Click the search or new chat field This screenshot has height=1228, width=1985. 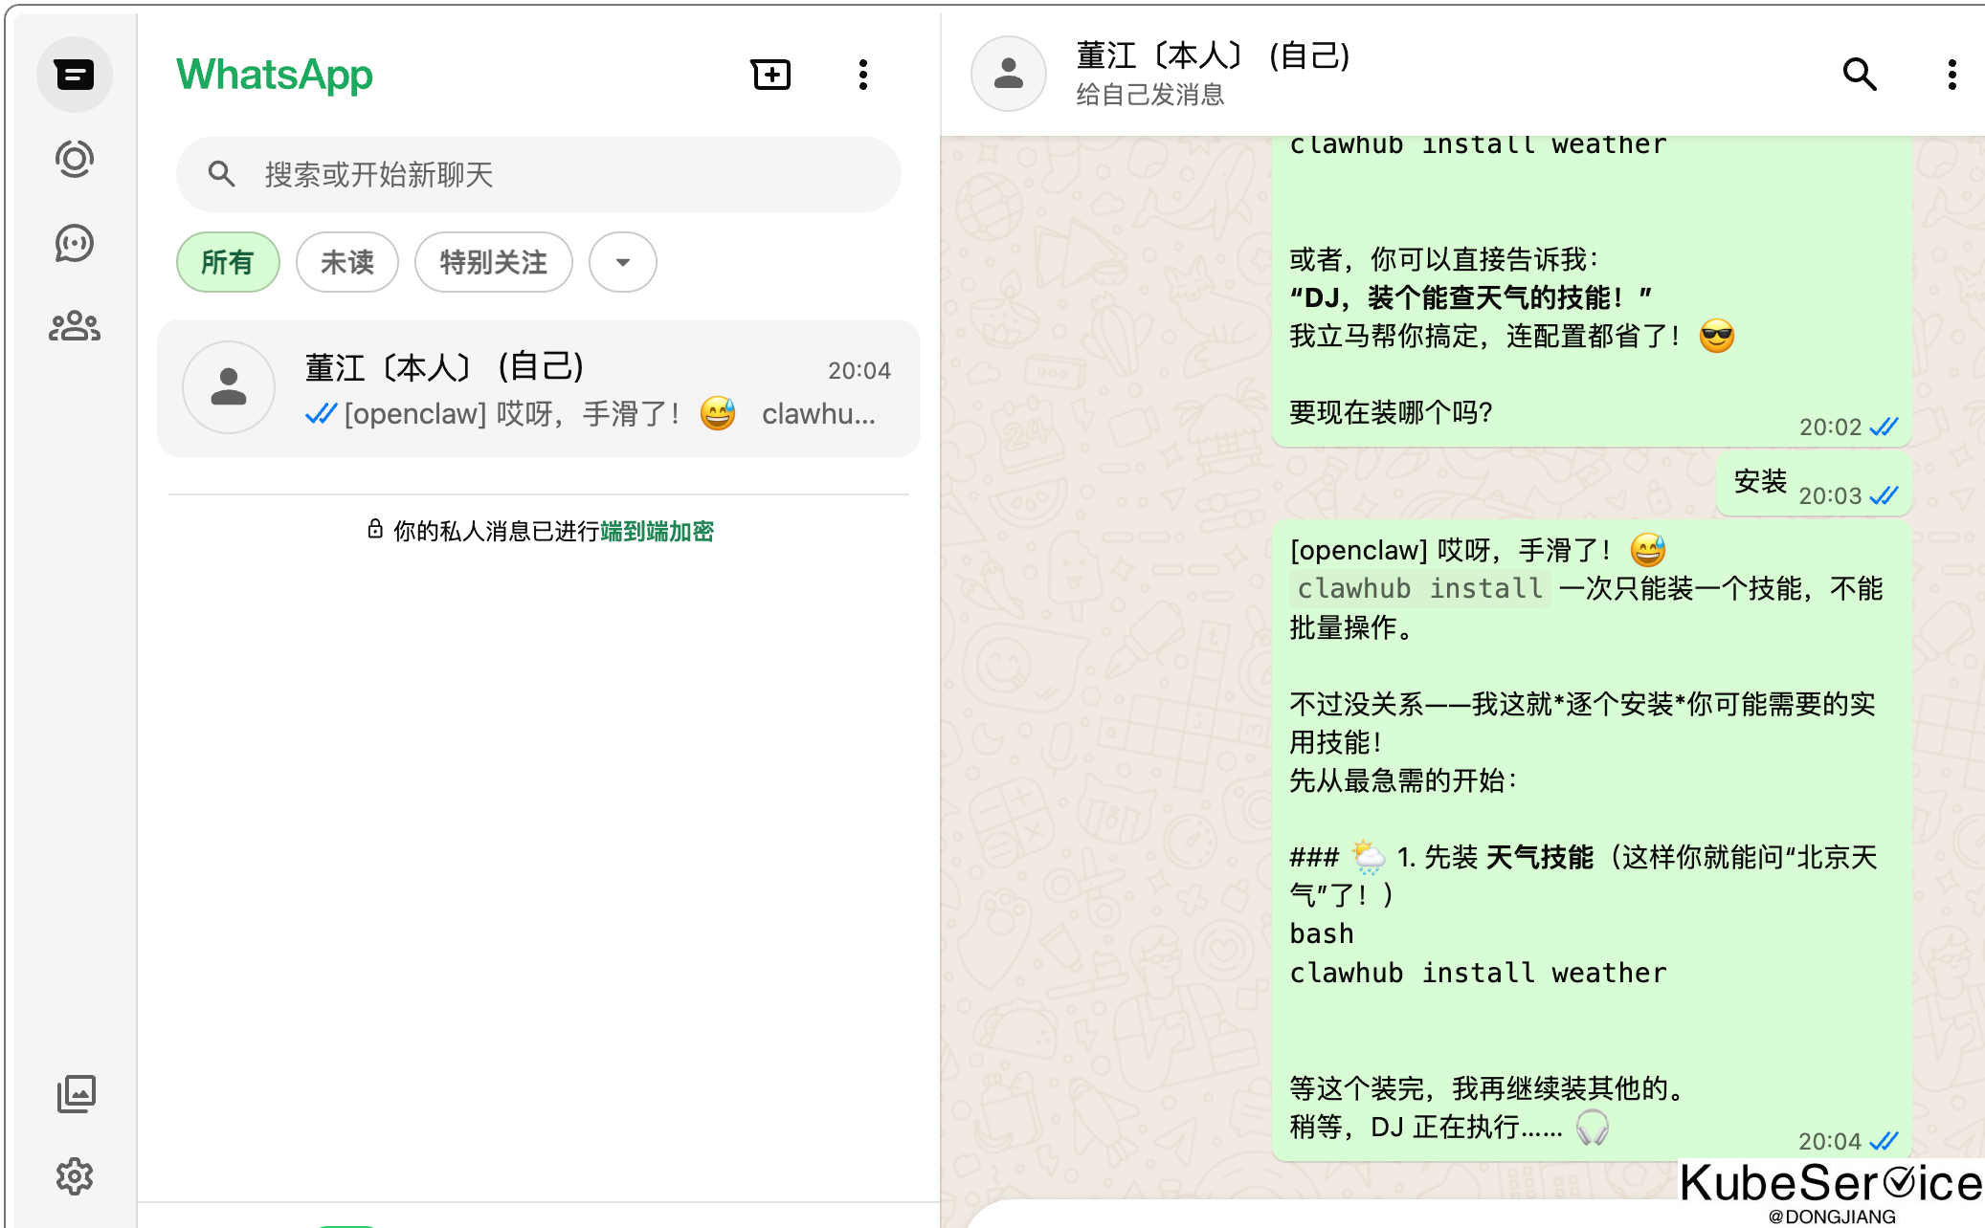pos(538,174)
